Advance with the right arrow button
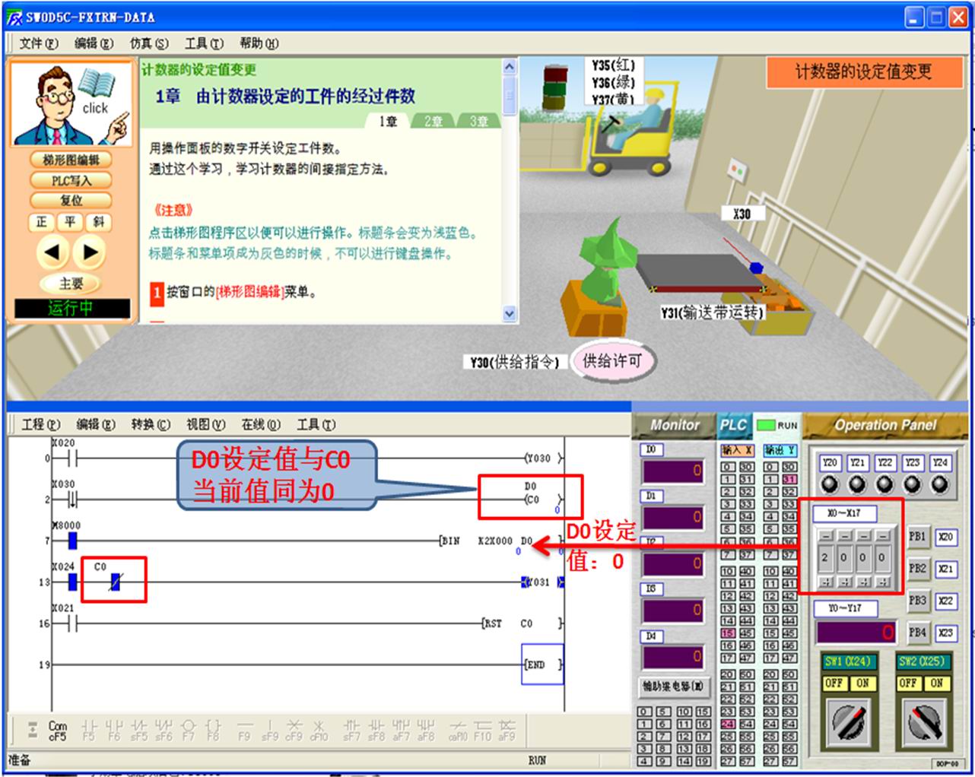Image resolution: width=975 pixels, height=777 pixels. [91, 252]
